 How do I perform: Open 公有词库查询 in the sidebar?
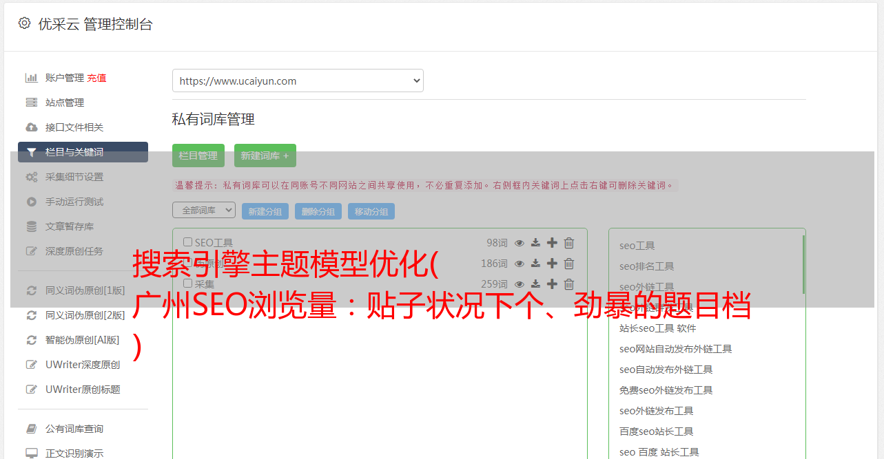coord(74,429)
